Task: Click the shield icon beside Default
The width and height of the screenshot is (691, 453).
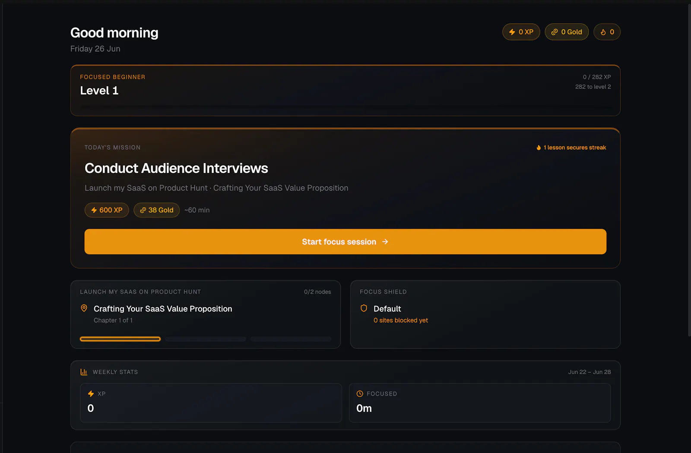Action: 364,308
